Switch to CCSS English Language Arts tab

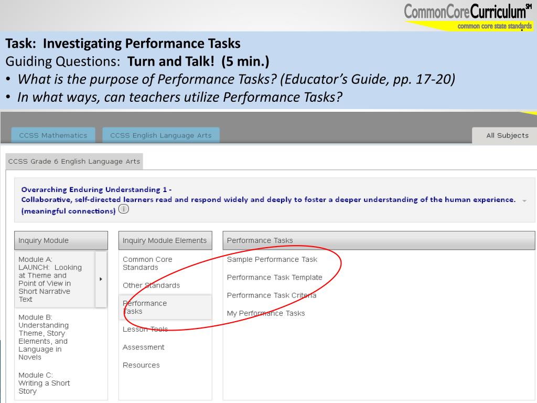click(161, 135)
